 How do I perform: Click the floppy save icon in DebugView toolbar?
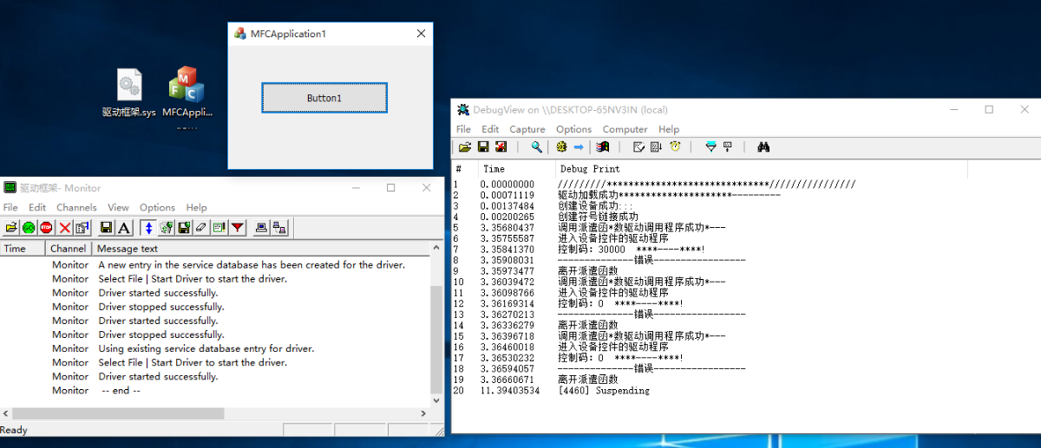[x=483, y=147]
